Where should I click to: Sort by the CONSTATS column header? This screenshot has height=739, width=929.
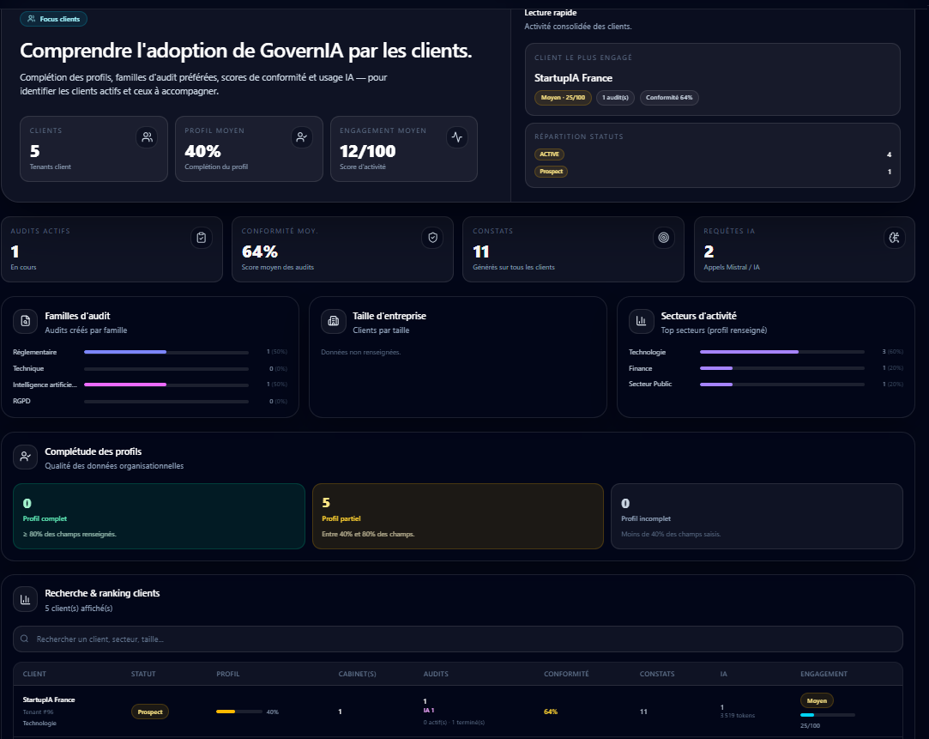657,674
